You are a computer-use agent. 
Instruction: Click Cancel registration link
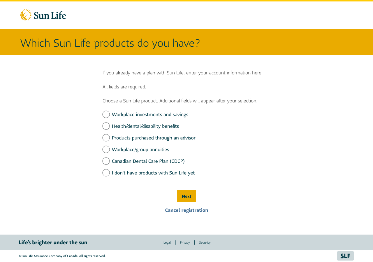coord(186,210)
